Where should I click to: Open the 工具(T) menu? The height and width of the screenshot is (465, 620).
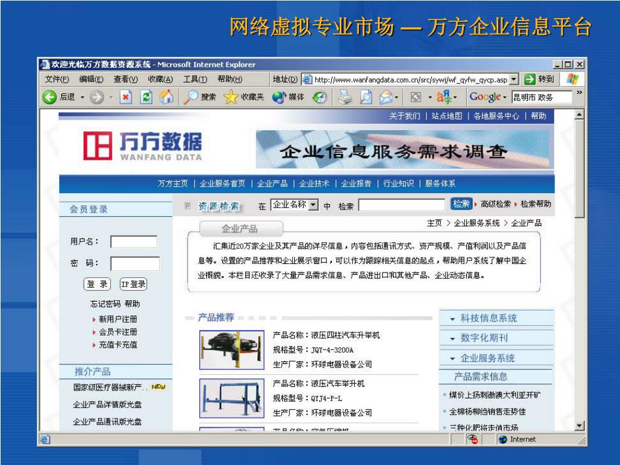196,79
